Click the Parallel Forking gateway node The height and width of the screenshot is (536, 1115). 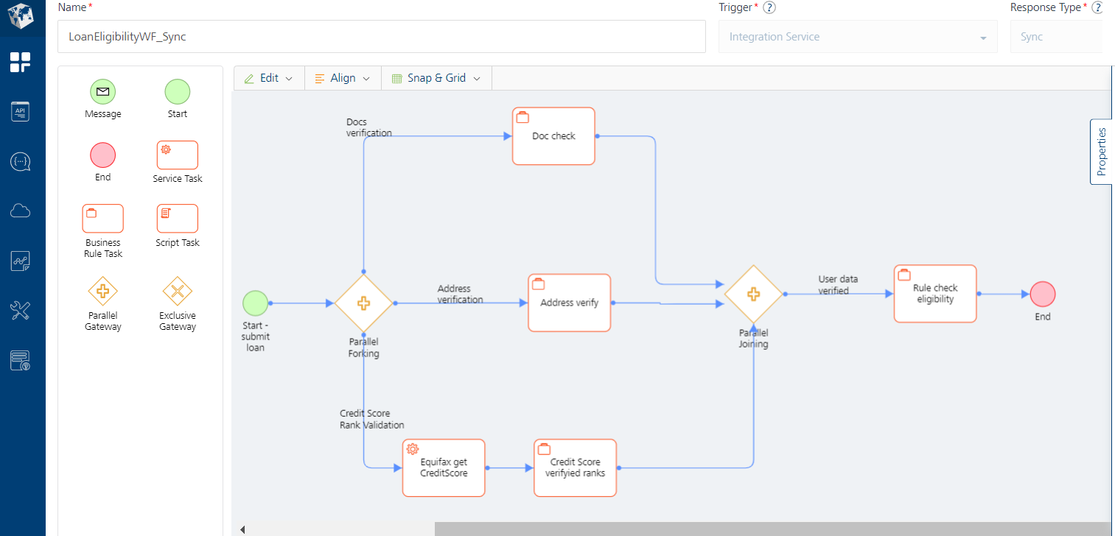coord(363,303)
